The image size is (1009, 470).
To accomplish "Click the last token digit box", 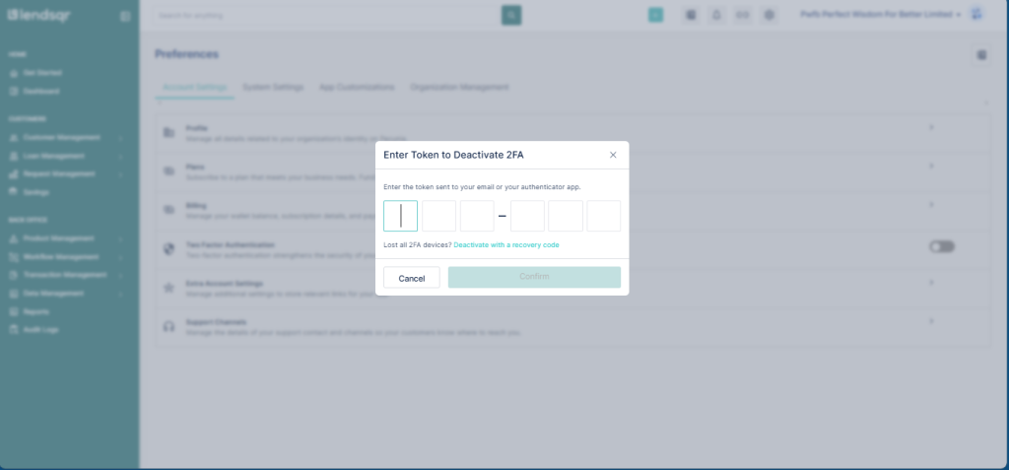I will 603,216.
